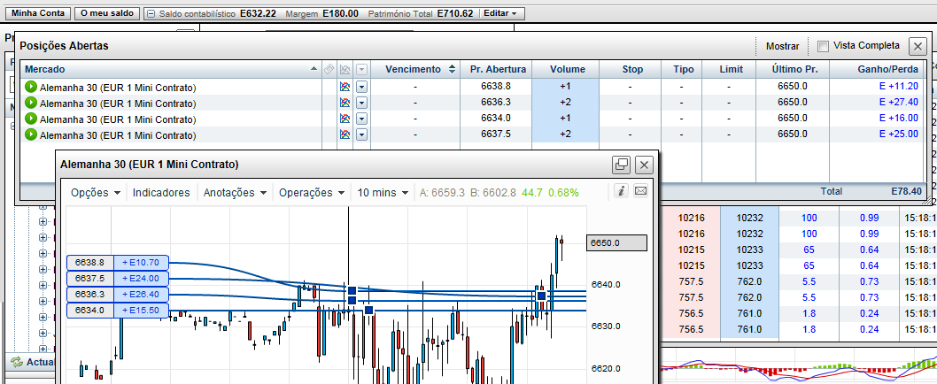Click chart position label 6634.0 +E15.50
937x384 pixels.
tap(118, 311)
